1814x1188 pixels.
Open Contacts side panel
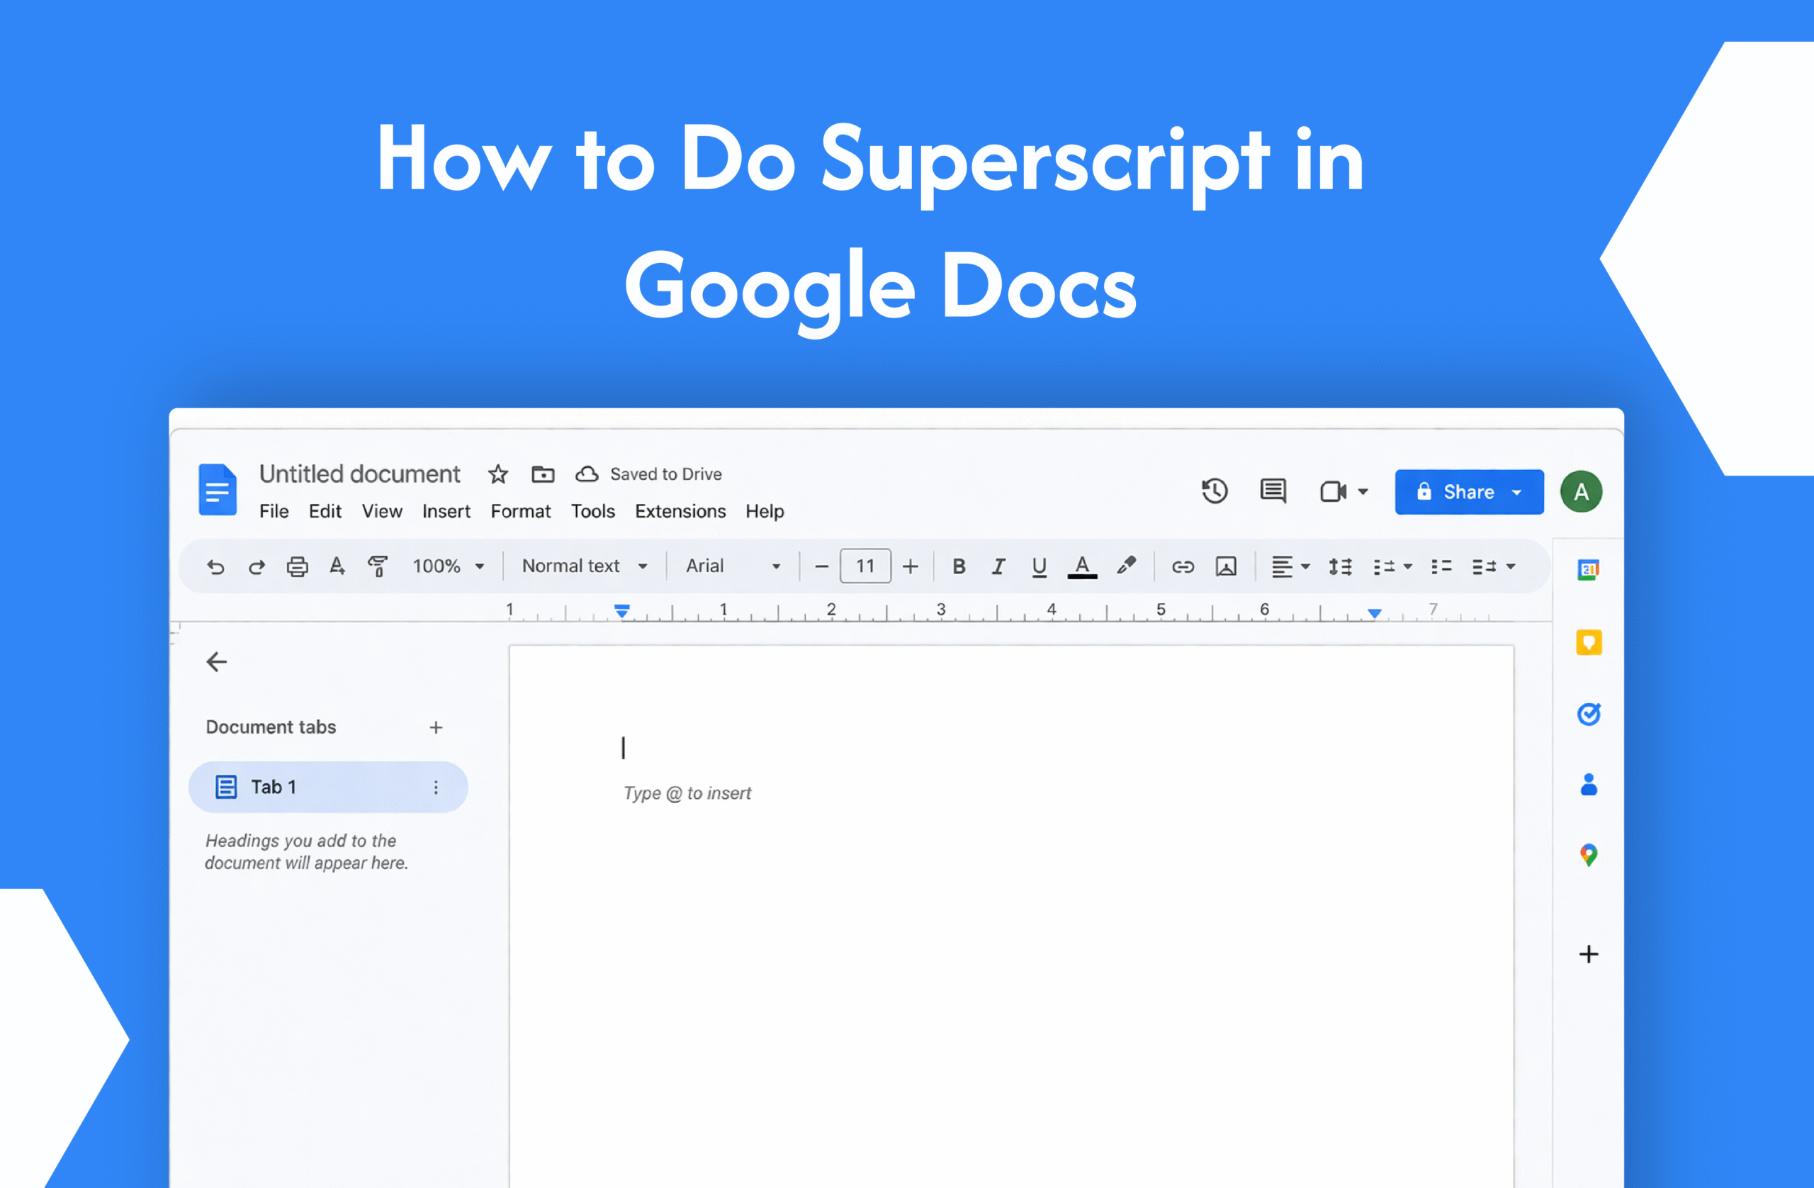(x=1589, y=785)
